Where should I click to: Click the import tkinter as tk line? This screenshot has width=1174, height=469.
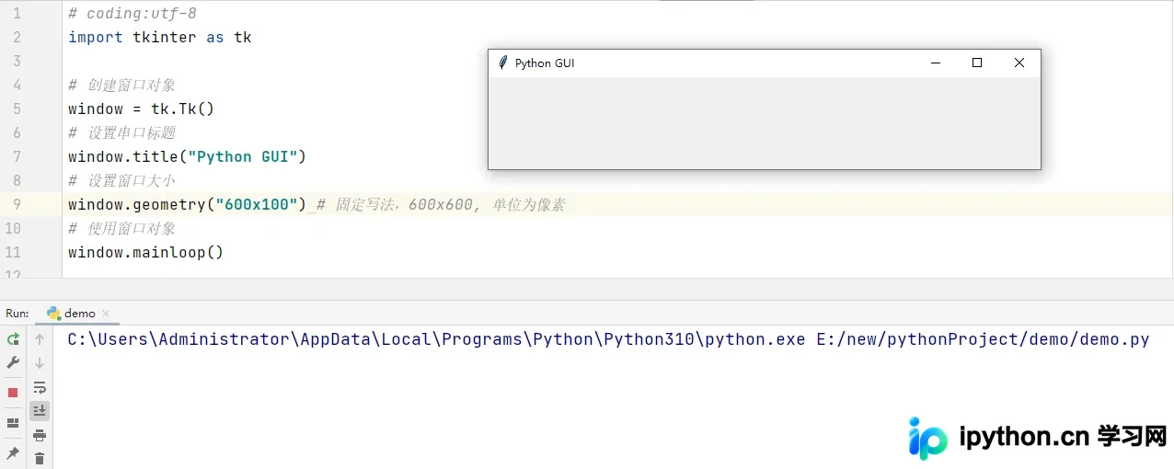(159, 37)
